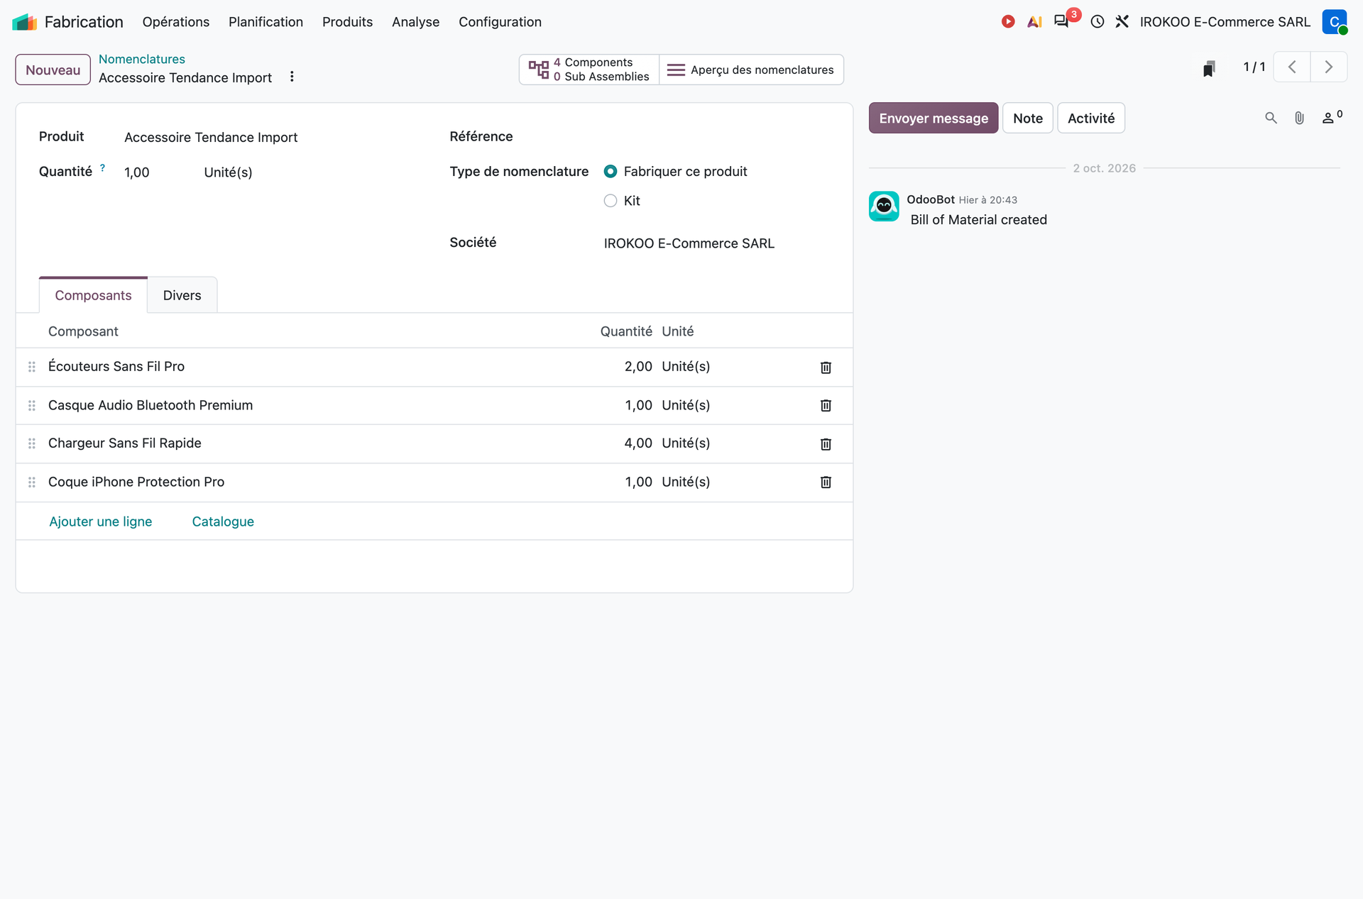Search messages with the magnifier icon in the chatter
The height and width of the screenshot is (899, 1363).
click(x=1271, y=118)
